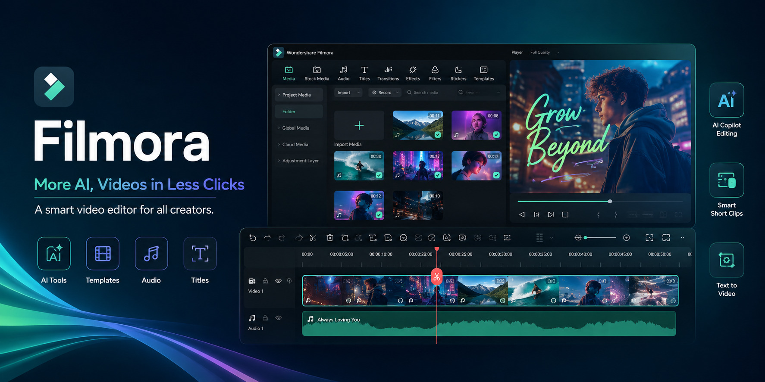765x382 pixels.
Task: Click the Audio feature icon below the tagline
Action: (x=151, y=253)
